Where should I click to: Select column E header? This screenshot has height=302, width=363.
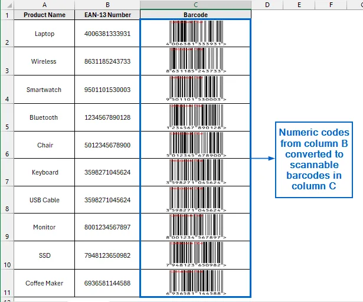pyautogui.click(x=299, y=5)
